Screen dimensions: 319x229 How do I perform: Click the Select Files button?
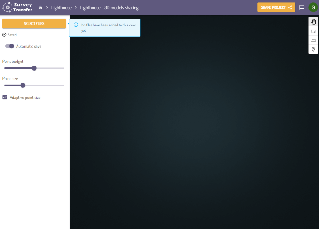coord(34,24)
